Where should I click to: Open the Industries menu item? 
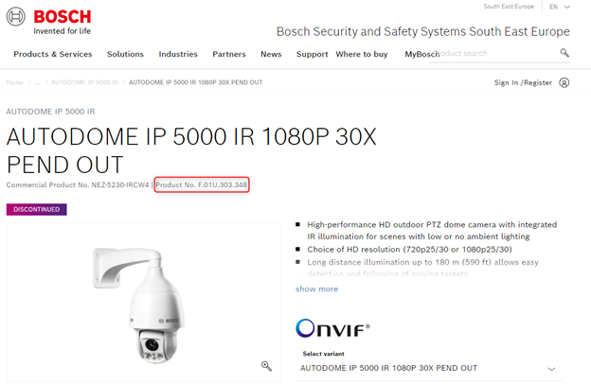pyautogui.click(x=178, y=54)
